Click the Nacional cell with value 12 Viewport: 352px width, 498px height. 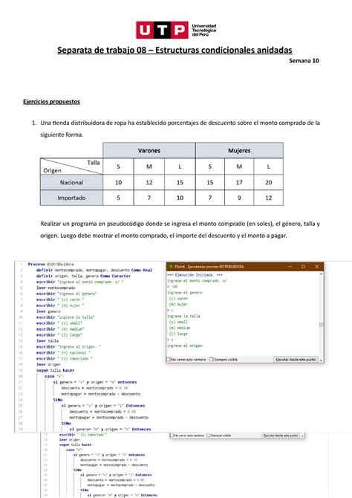point(149,182)
